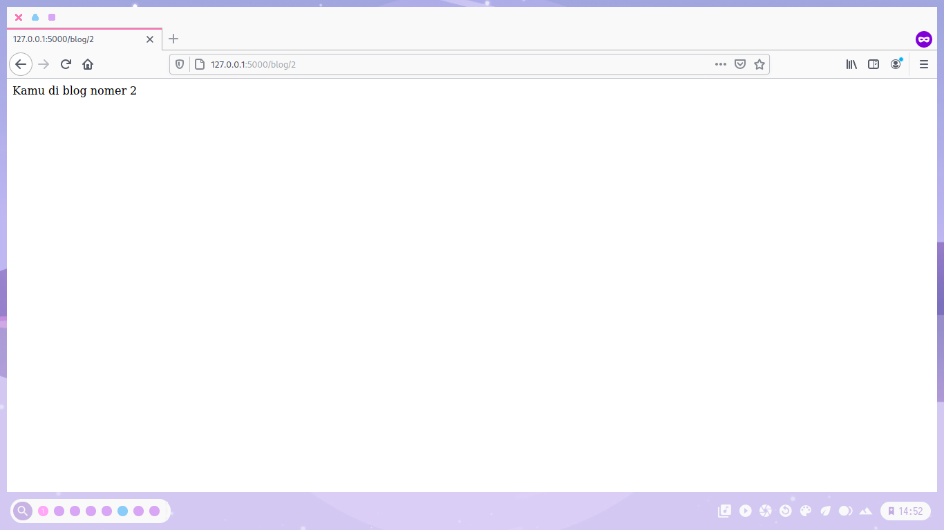Switch to the blue workspace dot
Image resolution: width=944 pixels, height=530 pixels.
122,511
